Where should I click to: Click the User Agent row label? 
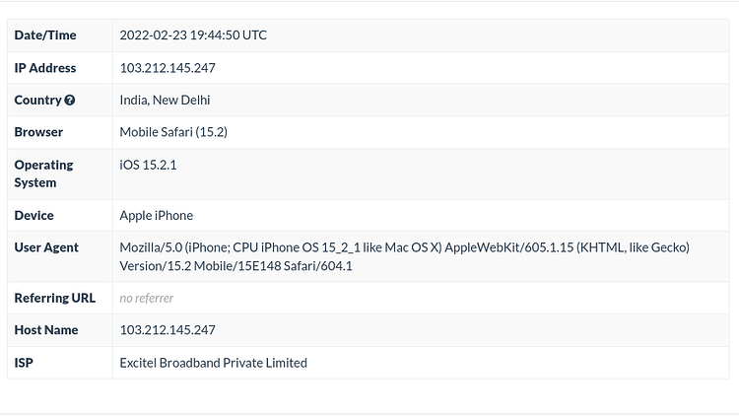coord(46,247)
